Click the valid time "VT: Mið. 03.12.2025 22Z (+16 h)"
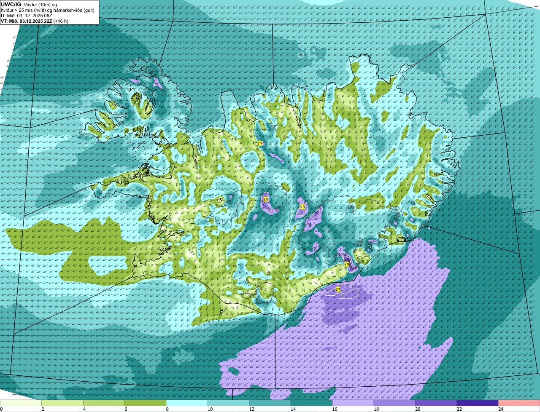This screenshot has width=540, height=412. (35, 21)
